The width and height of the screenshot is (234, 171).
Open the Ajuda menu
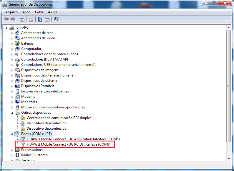(52, 12)
